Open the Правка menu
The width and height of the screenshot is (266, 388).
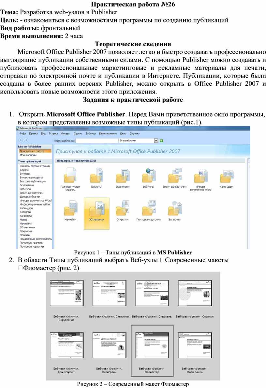click(x=34, y=134)
